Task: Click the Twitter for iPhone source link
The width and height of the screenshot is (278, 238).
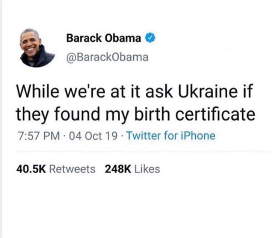Action: coord(171,136)
